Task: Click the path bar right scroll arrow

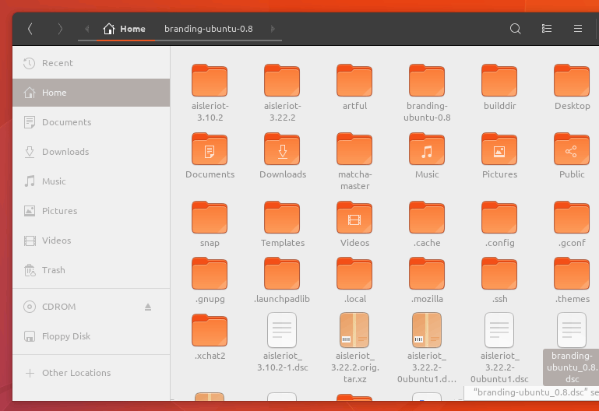Action: point(273,29)
